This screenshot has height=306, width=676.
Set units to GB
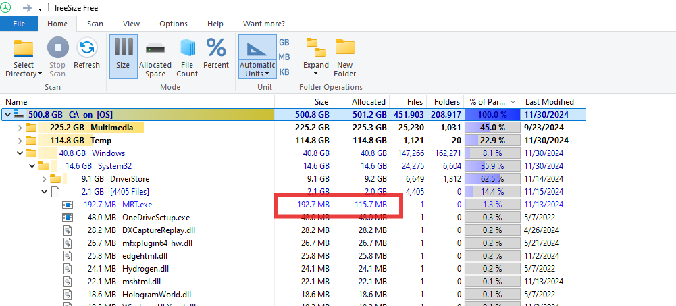click(x=284, y=43)
